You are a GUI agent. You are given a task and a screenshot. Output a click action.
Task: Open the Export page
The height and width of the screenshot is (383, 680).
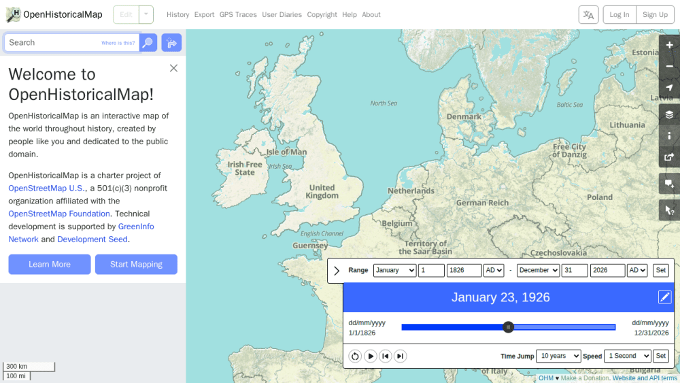[x=204, y=15]
